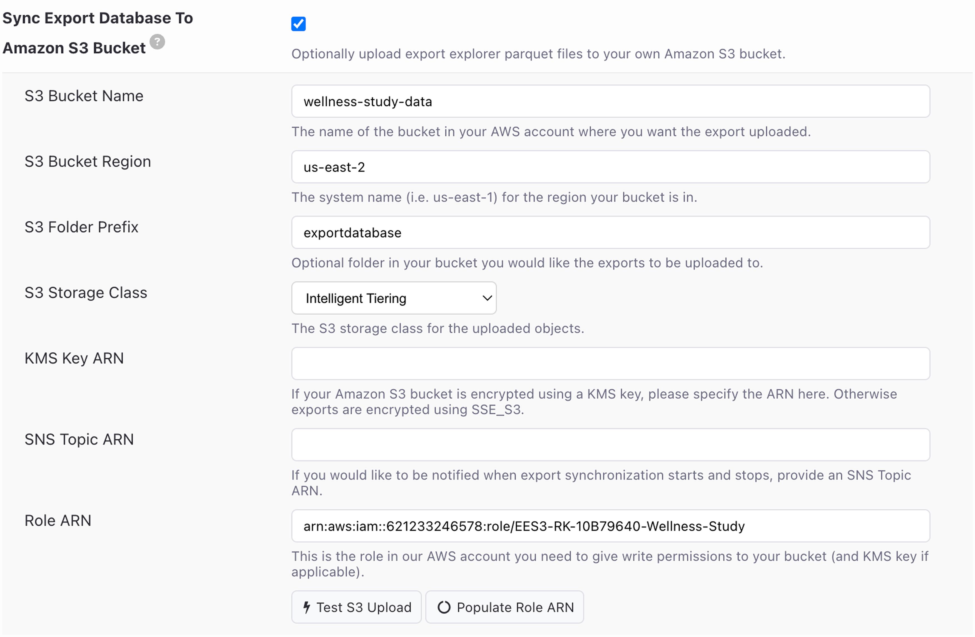Click the empty SNS Topic ARN field
The height and width of the screenshot is (637, 975).
coord(610,444)
